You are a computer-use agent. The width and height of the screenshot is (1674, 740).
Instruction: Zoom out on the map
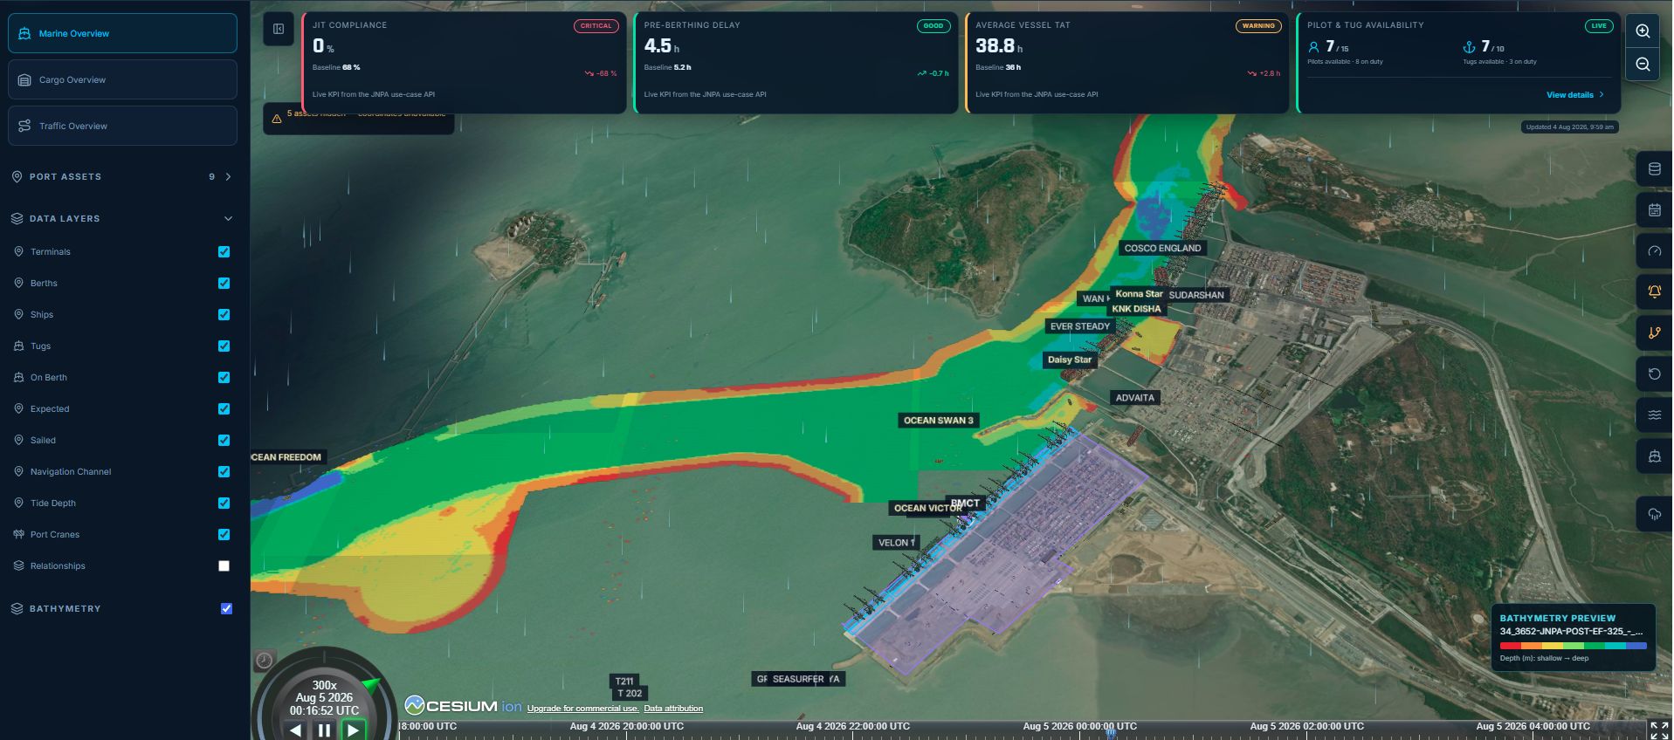point(1643,65)
